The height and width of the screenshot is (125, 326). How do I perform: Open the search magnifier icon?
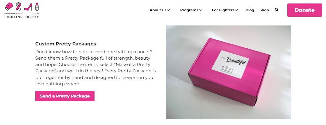click(x=277, y=10)
